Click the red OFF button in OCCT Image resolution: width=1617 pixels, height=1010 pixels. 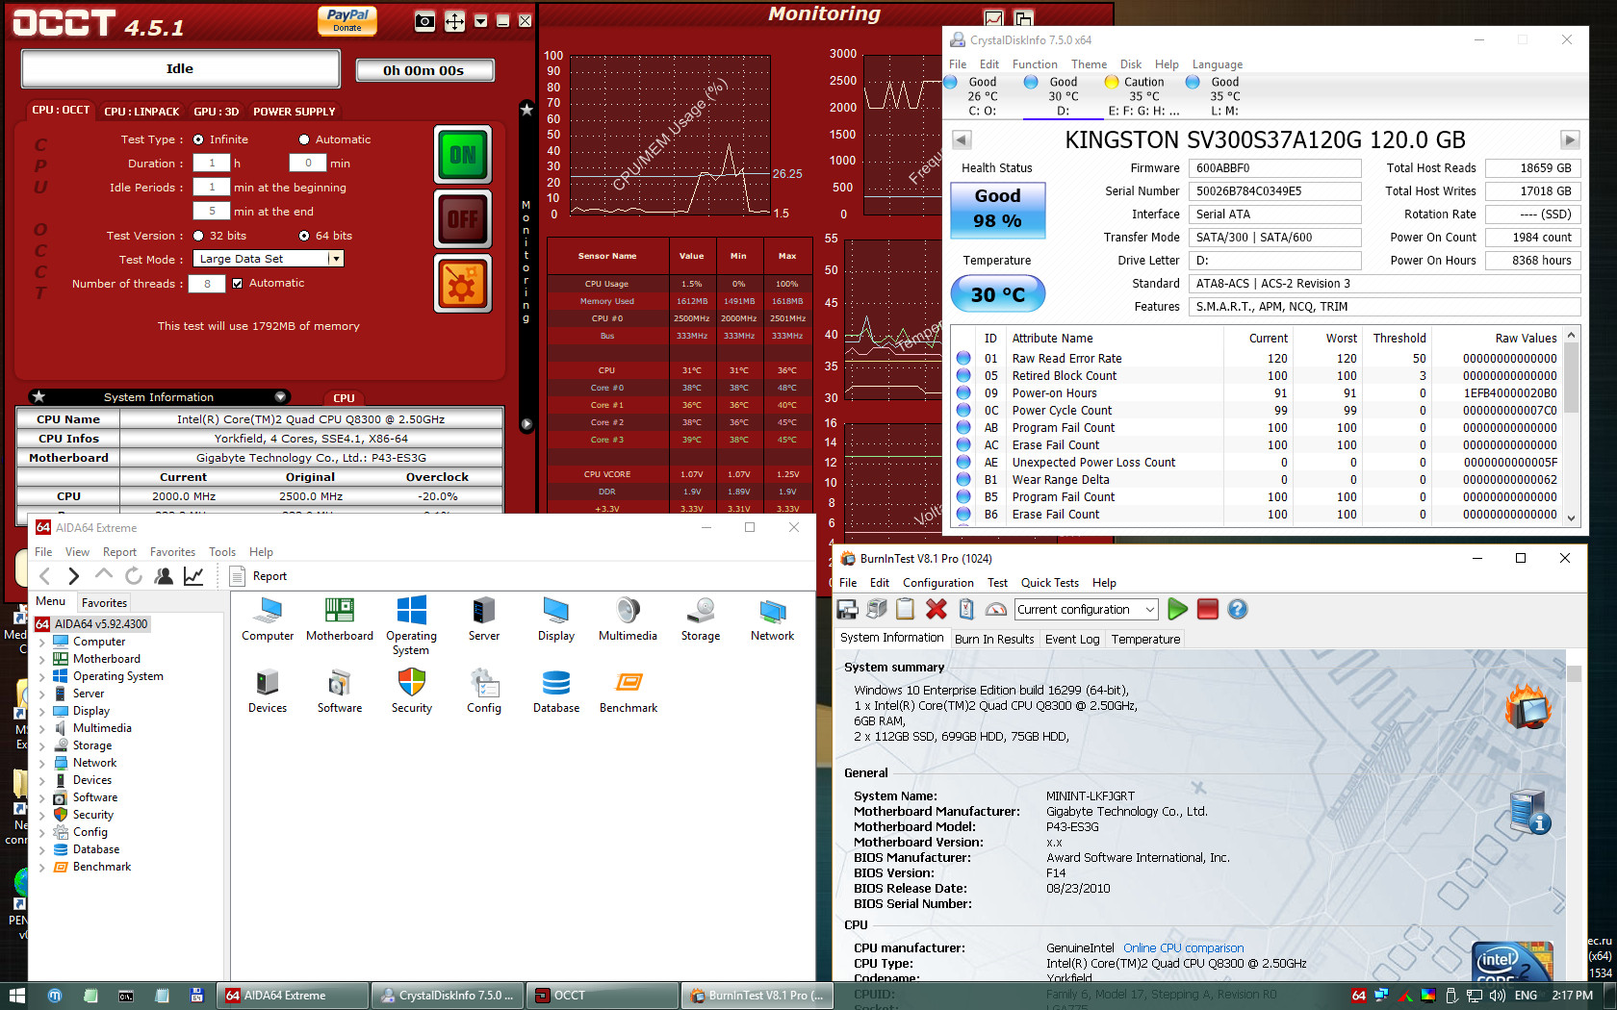463,219
